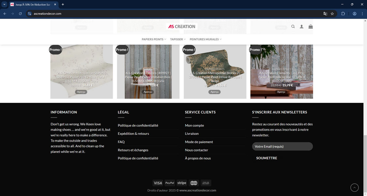Click the back-to-top arrow button
This screenshot has height=196, width=367.
tap(354, 188)
